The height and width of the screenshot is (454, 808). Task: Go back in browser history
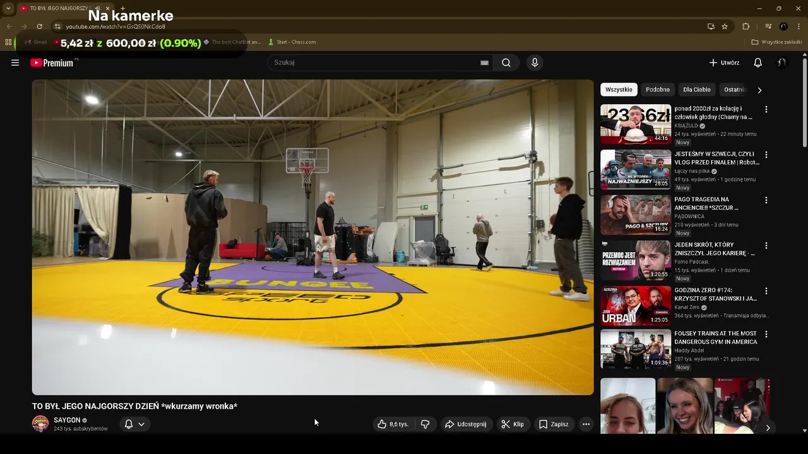tap(9, 26)
